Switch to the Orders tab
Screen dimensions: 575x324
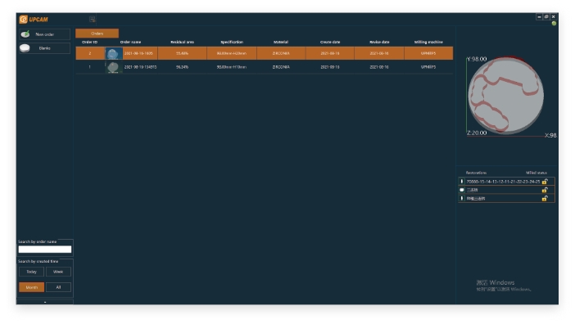point(97,34)
